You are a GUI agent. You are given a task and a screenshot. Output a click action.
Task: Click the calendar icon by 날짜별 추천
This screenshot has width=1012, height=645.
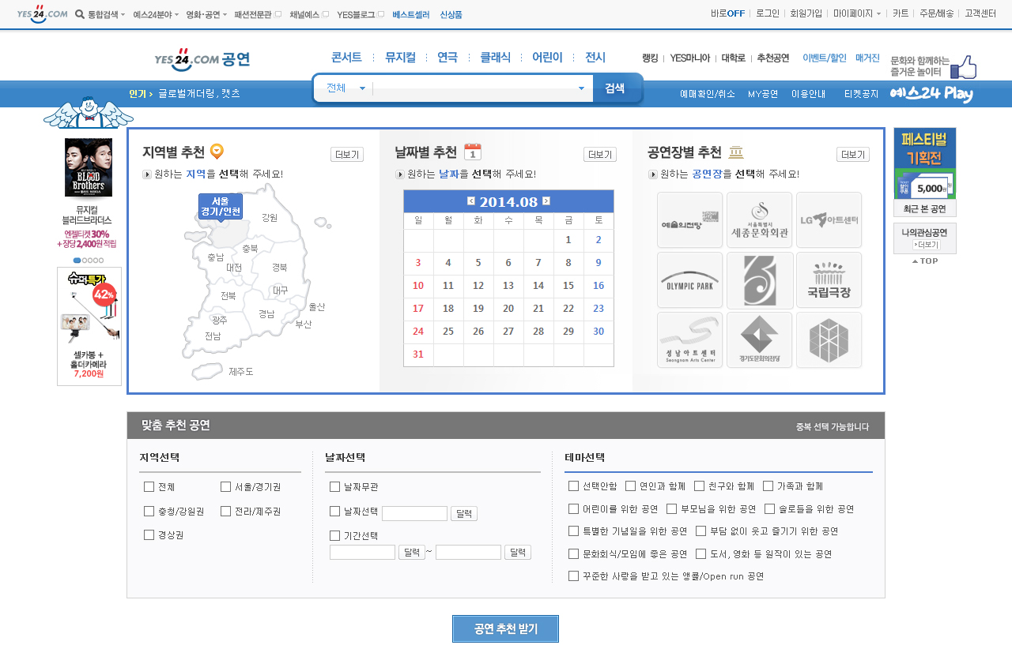click(x=473, y=152)
